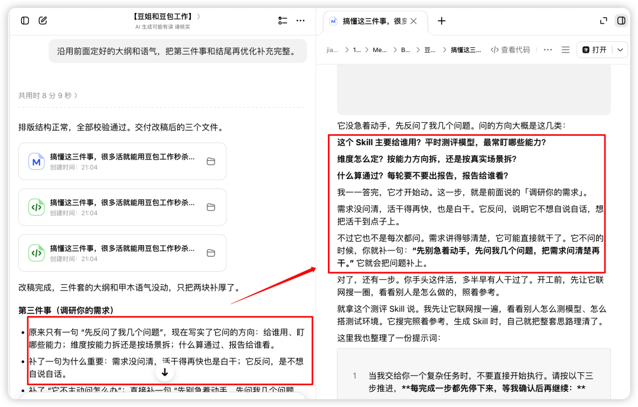Click the line 改稿完成，三件套的大纲和甲木语气没动
Screen dimensions: 638x407
pos(129,287)
